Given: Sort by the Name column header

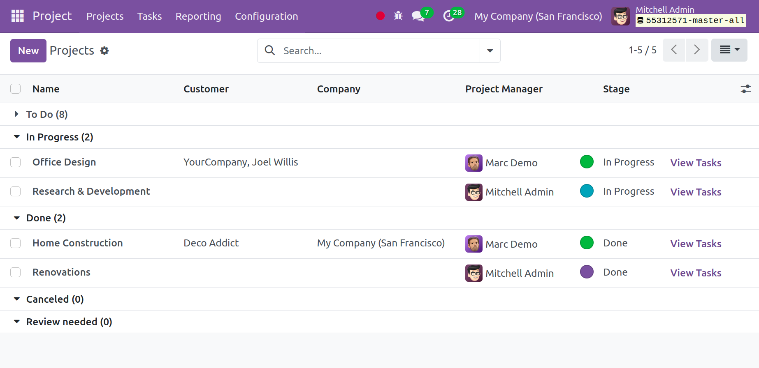Looking at the screenshot, I should pyautogui.click(x=46, y=89).
